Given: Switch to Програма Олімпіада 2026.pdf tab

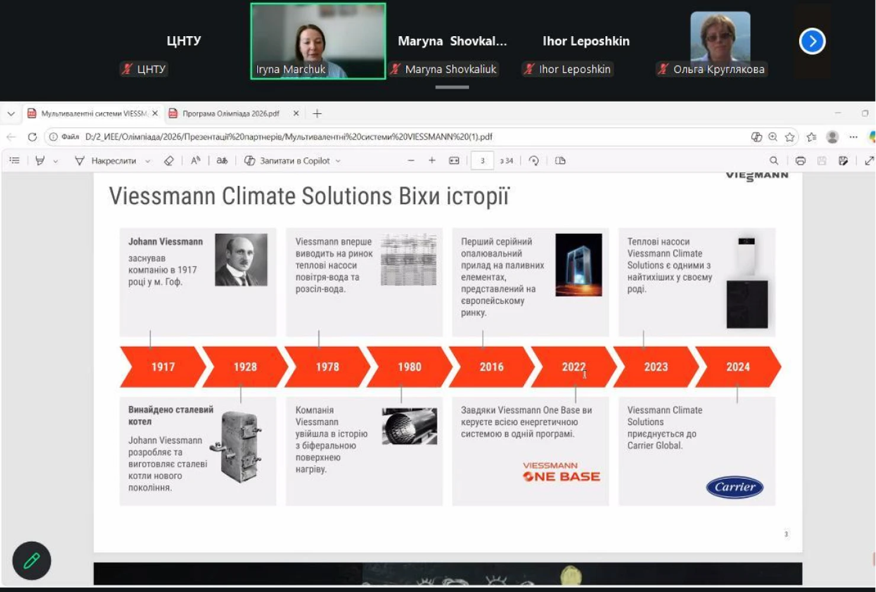Looking at the screenshot, I should pos(230,113).
